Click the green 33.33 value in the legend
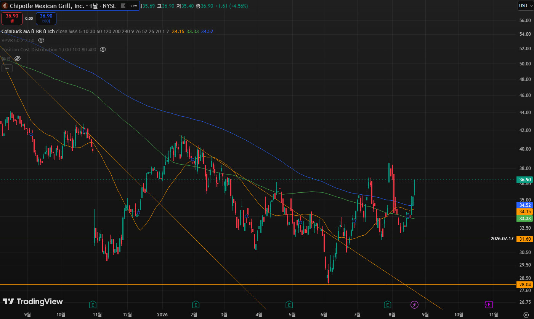The height and width of the screenshot is (319, 534). pos(193,31)
